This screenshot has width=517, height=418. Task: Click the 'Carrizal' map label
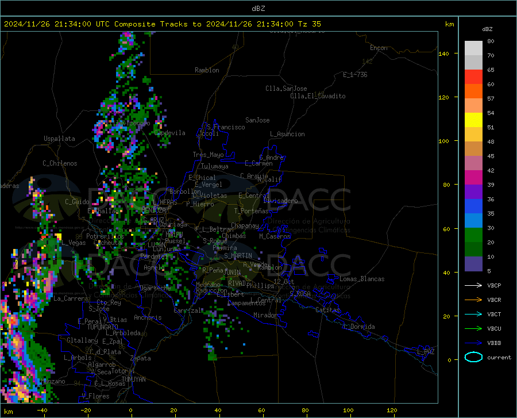(x=187, y=311)
